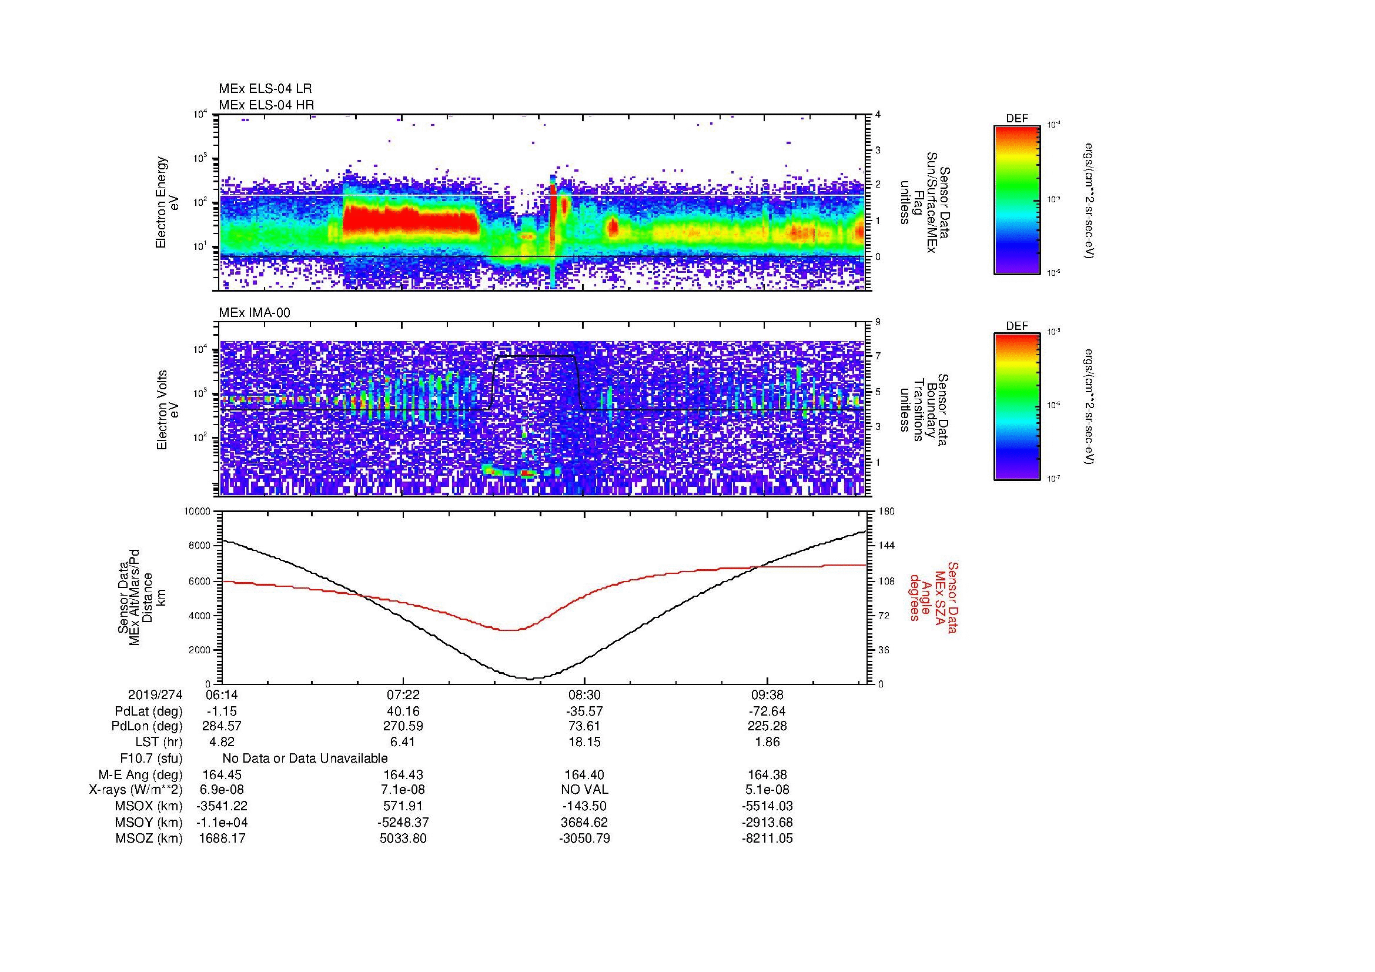Click the LST value '4.82'

(222, 742)
